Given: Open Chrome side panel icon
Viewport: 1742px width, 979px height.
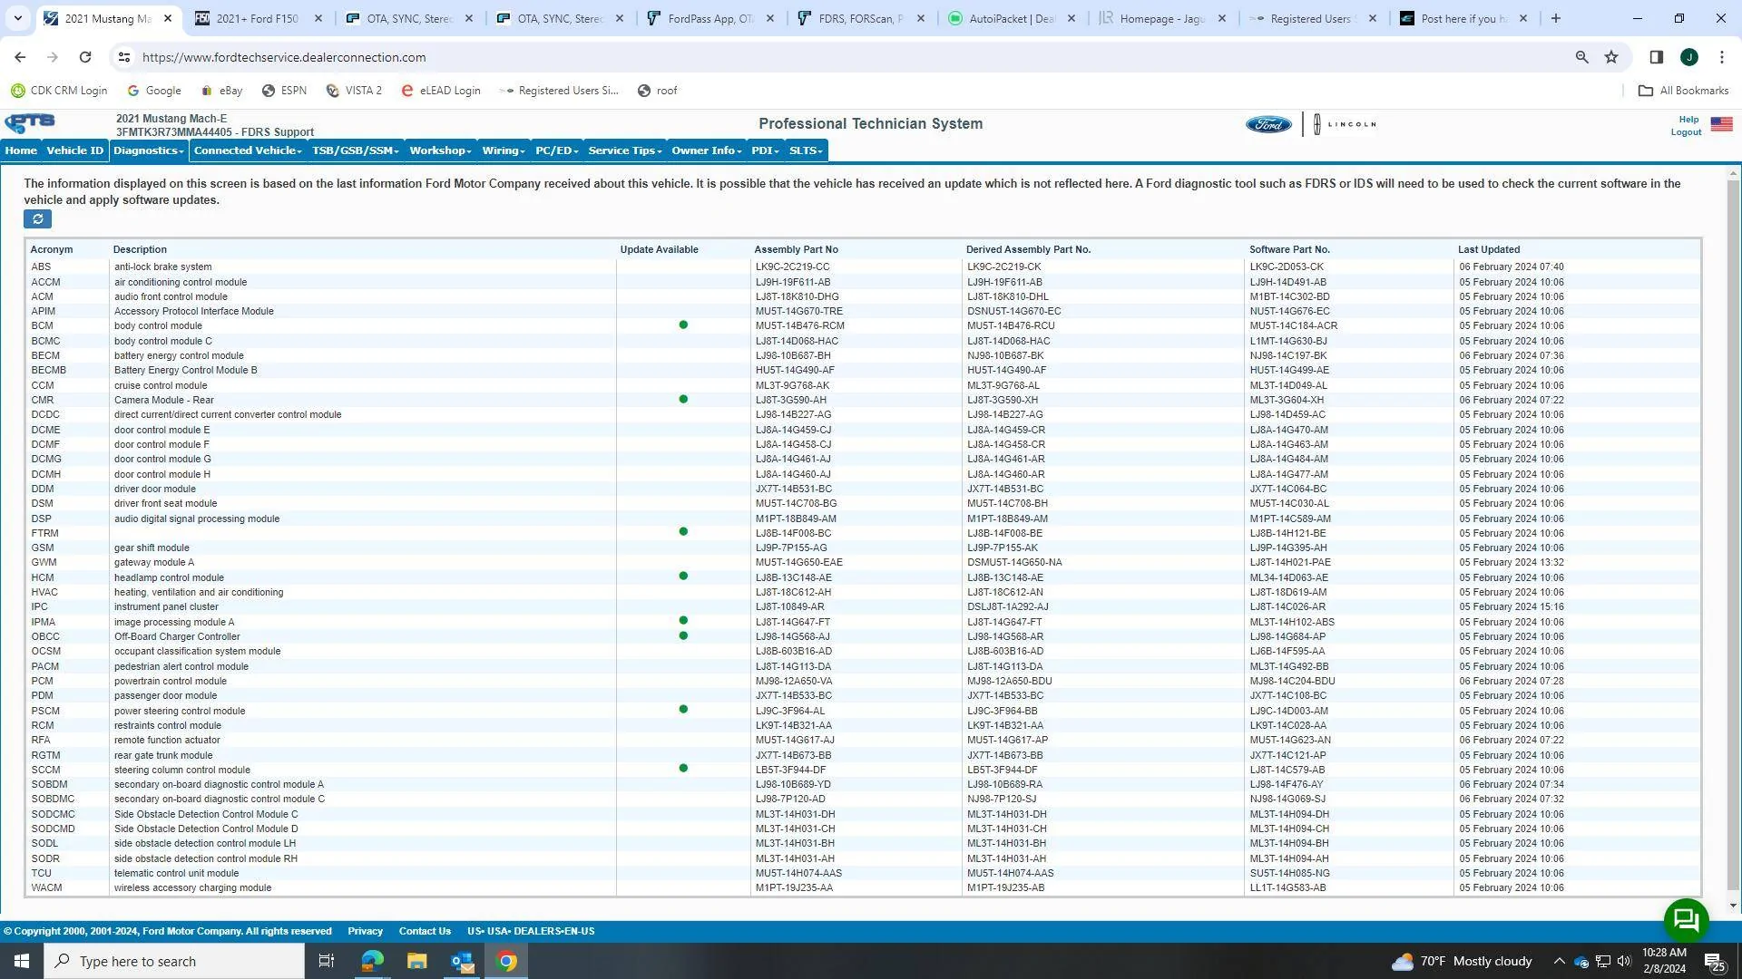Looking at the screenshot, I should coord(1656,57).
